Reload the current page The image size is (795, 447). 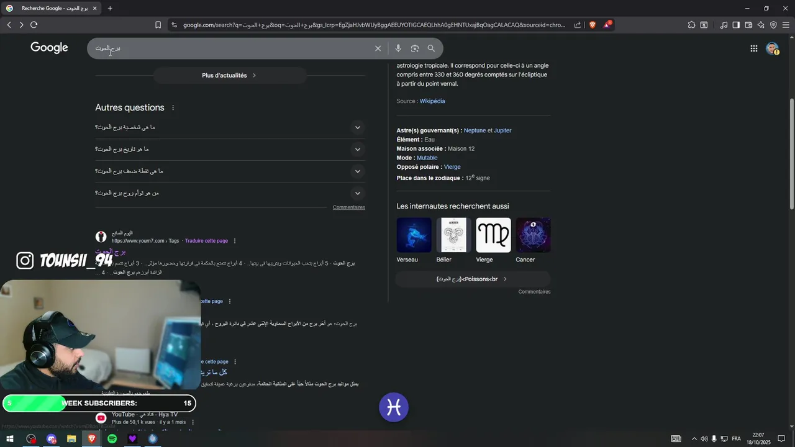pos(34,25)
